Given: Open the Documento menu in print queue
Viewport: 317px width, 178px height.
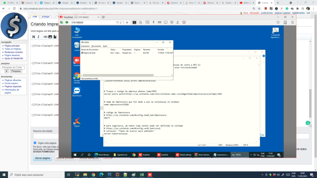Looking at the screenshot, I should (96, 46).
